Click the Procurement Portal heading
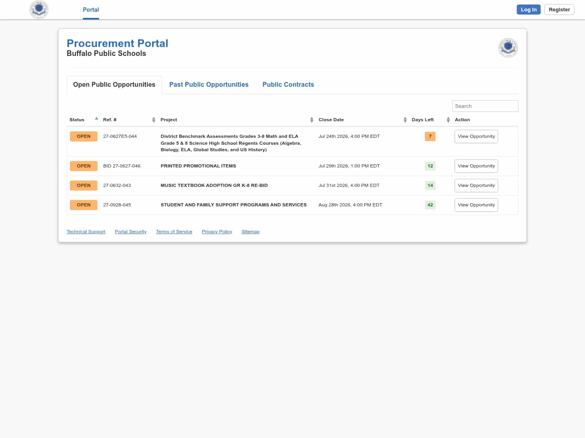 117,43
